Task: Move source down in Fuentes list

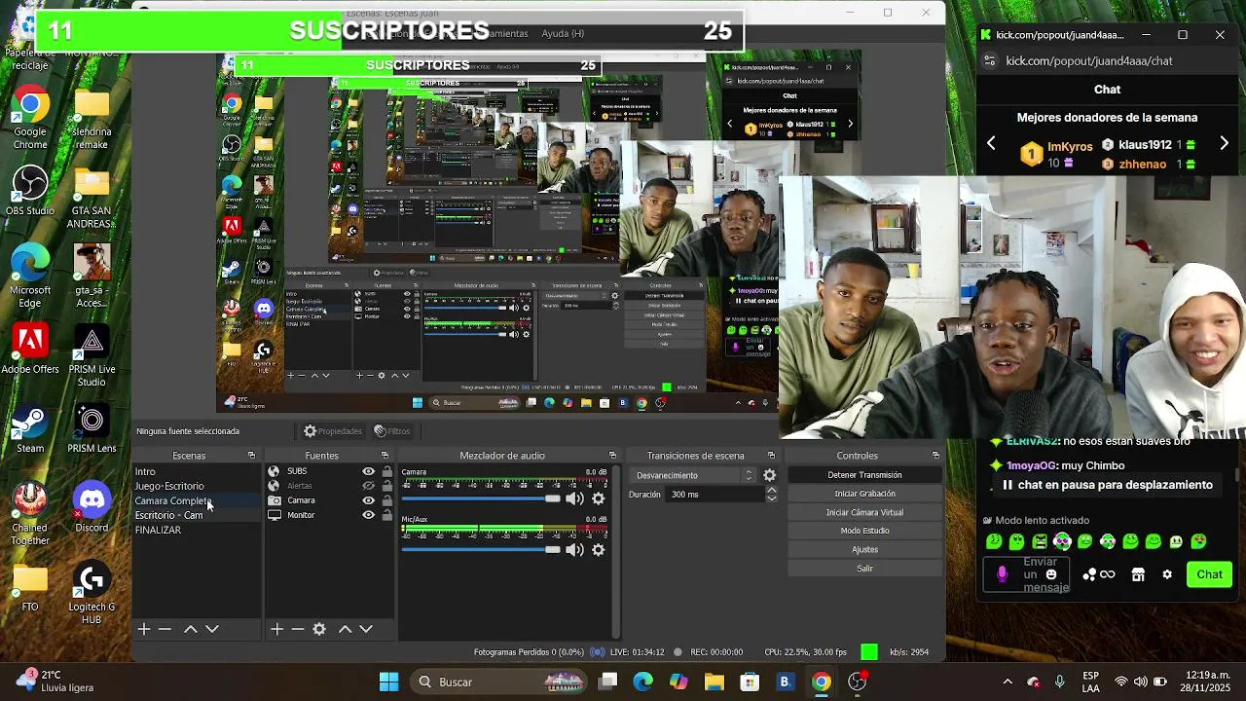Action: 366,629
